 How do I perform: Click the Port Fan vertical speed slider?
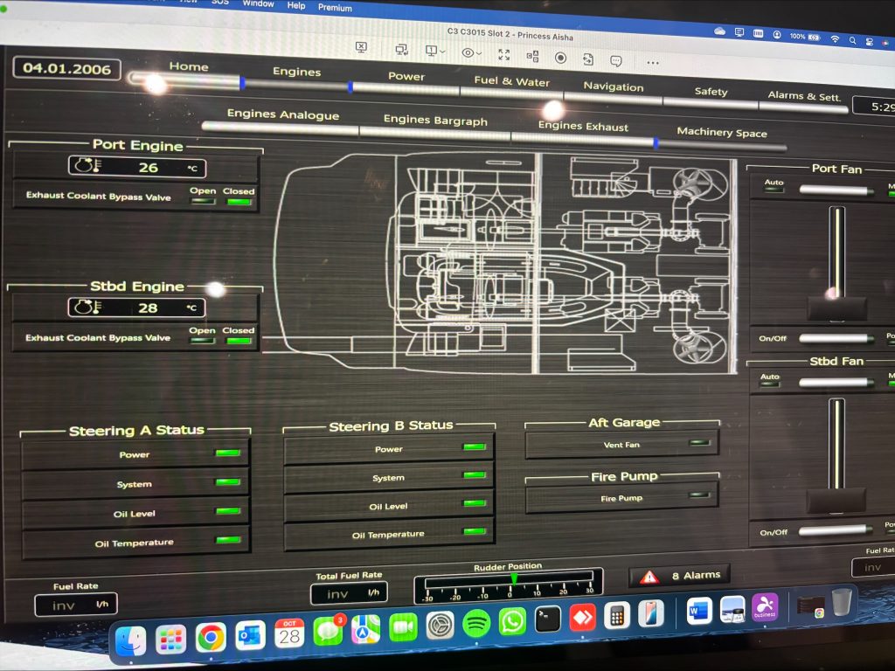tap(836, 262)
